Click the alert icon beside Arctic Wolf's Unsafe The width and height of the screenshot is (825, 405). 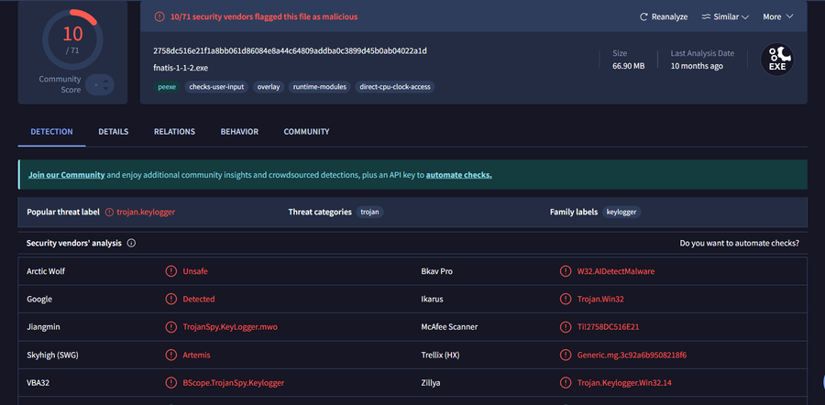pyautogui.click(x=170, y=271)
